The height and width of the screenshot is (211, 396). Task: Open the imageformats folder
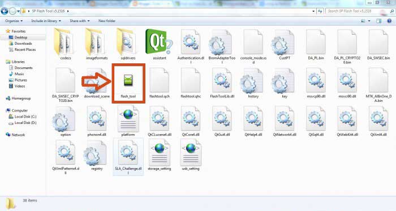tap(97, 45)
